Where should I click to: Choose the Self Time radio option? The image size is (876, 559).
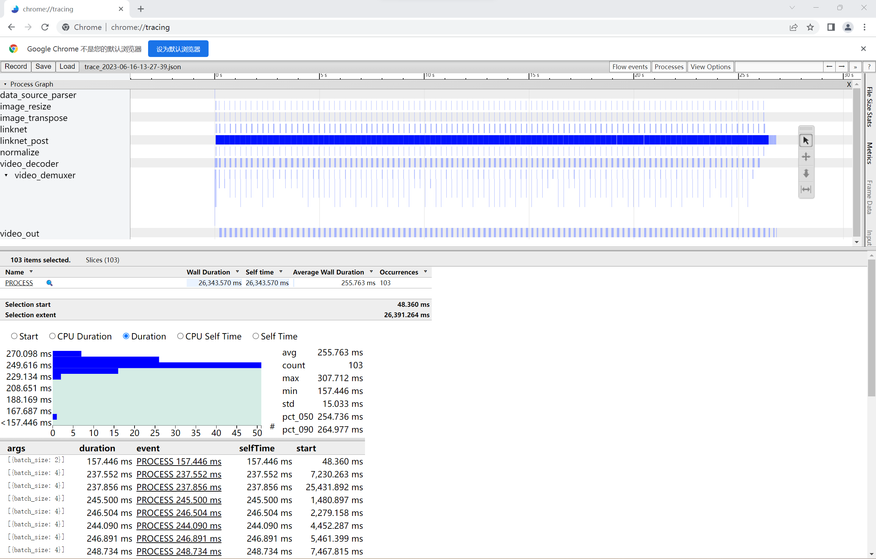(256, 336)
